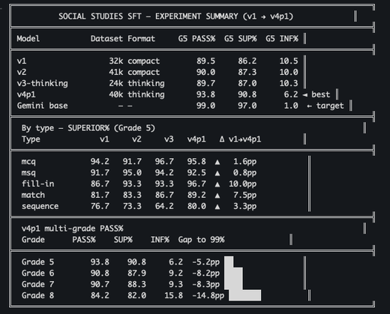Click the left arrow before 'target'
Viewport: 390px width, 314px height.
pos(310,106)
